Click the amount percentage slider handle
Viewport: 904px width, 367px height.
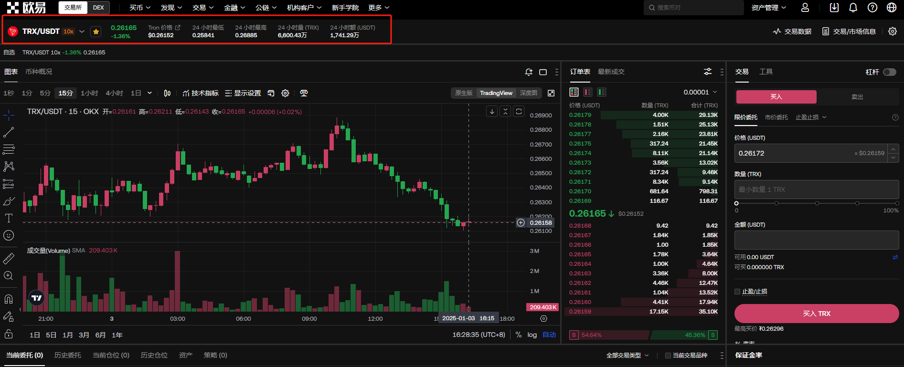736,203
